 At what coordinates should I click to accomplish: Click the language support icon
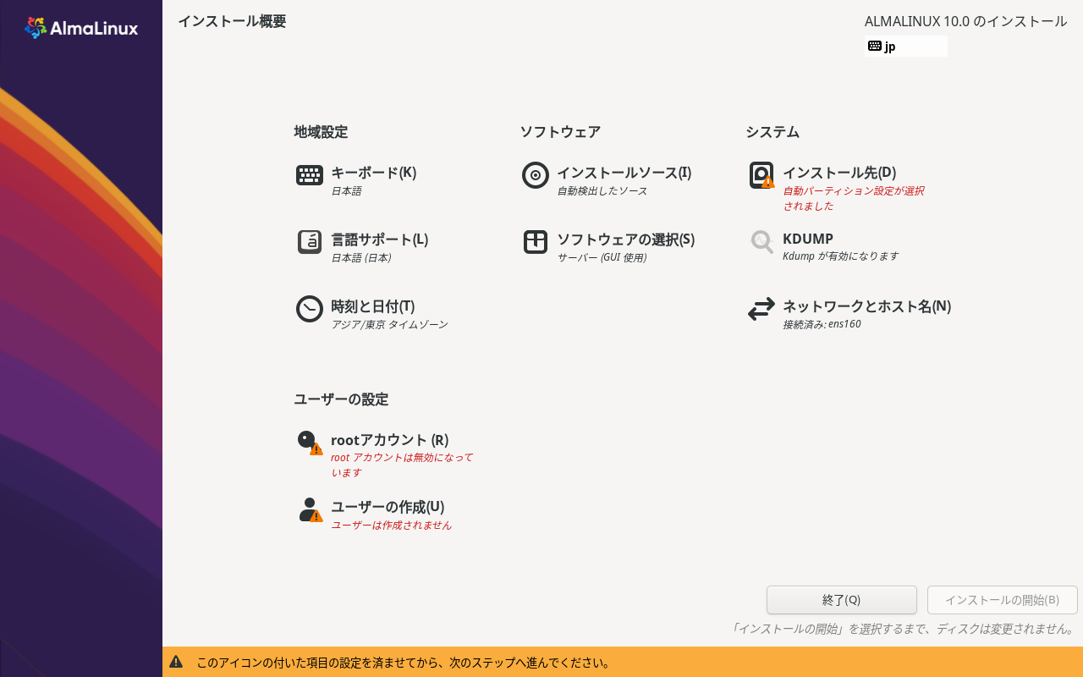tap(310, 242)
